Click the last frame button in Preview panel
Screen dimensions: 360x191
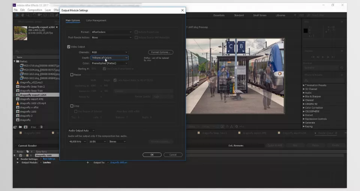pos(333,57)
